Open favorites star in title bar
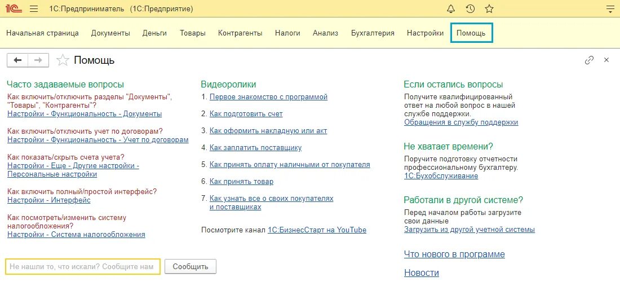The height and width of the screenshot is (290, 620). tap(489, 8)
